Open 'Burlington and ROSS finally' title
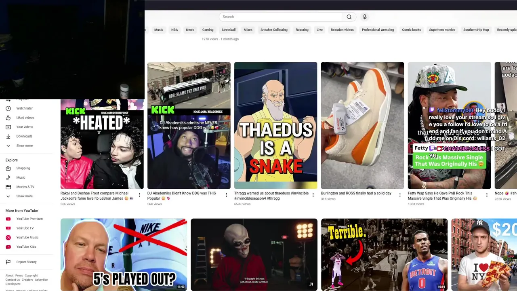 pos(356,193)
